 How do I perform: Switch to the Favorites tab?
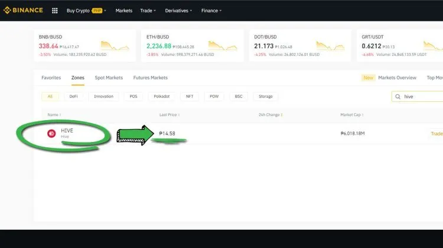51,78
